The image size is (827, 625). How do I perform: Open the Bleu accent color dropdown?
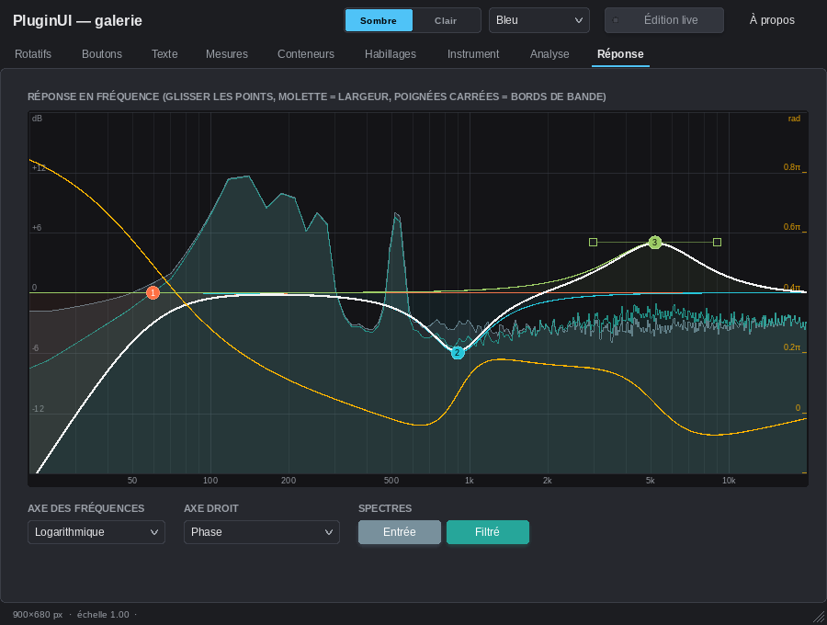click(539, 20)
